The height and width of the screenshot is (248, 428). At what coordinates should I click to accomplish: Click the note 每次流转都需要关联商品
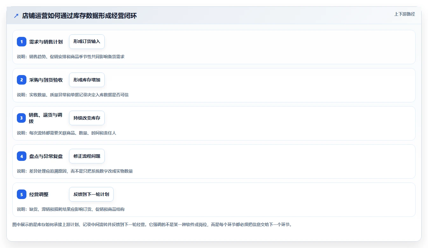click(x=67, y=133)
